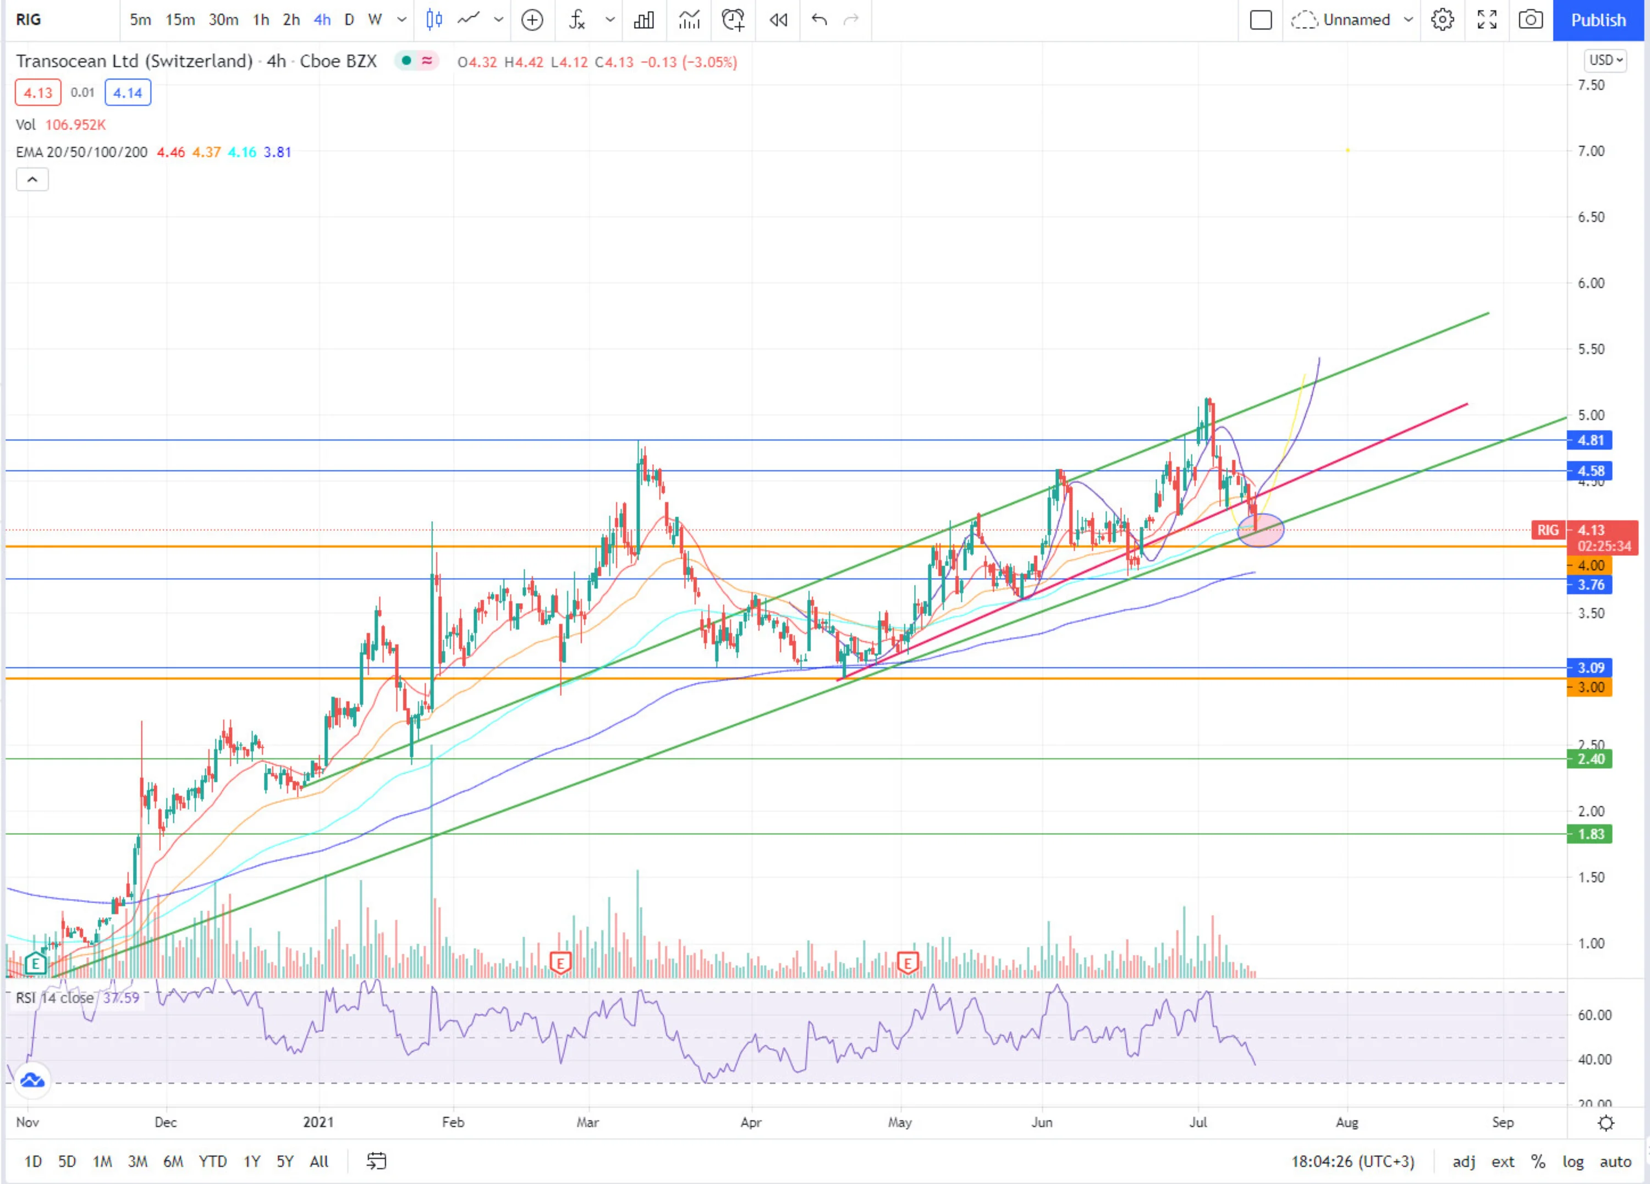Viewport: 1650px width, 1184px height.
Task: Redo the last chart action
Action: pyautogui.click(x=851, y=20)
